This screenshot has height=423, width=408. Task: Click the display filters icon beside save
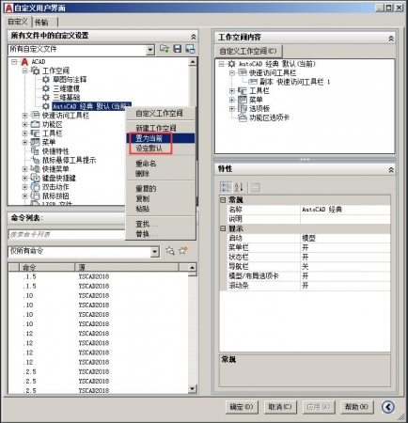190,49
